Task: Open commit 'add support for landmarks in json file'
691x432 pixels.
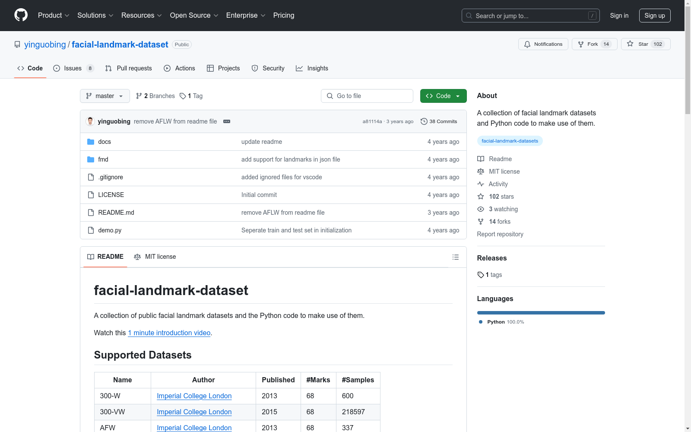Action: click(x=291, y=159)
